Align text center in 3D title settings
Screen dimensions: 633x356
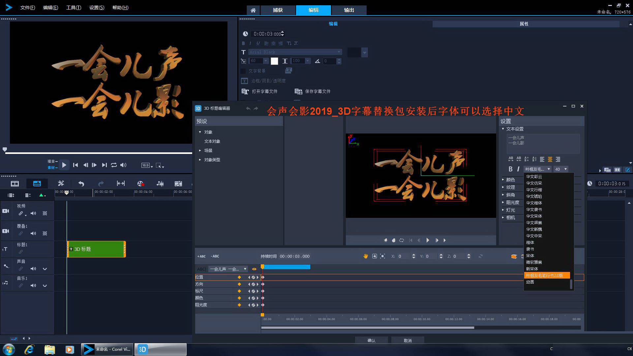coord(550,159)
